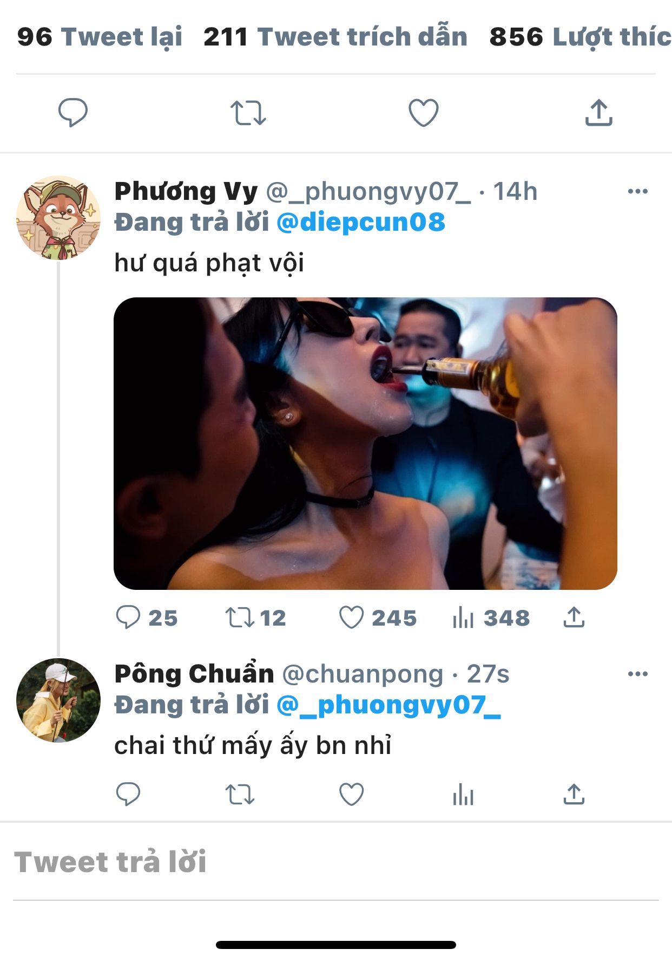
Task: Reply to Phương Vy's tweet with 25 replies
Action: [147, 617]
